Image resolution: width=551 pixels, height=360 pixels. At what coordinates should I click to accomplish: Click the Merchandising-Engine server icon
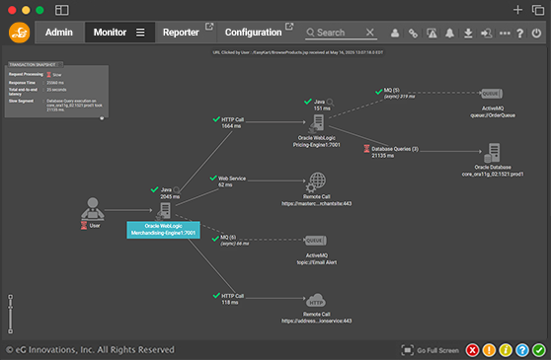(163, 211)
